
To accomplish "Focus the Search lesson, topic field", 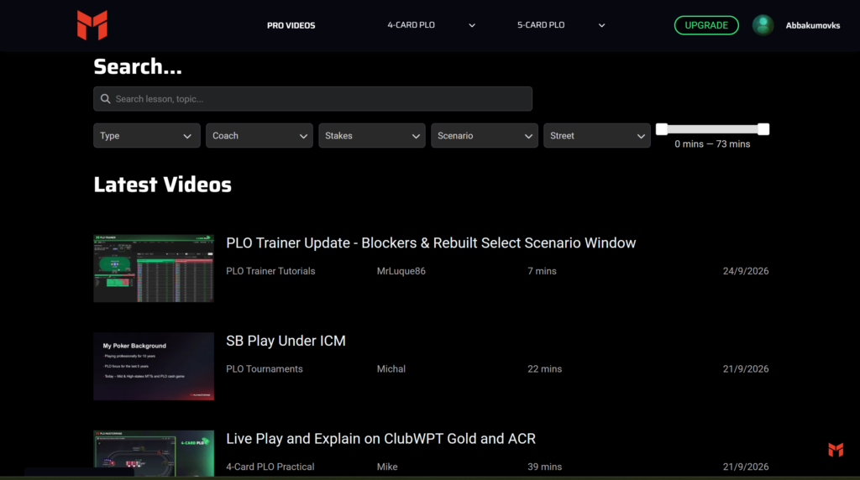I will click(x=312, y=99).
